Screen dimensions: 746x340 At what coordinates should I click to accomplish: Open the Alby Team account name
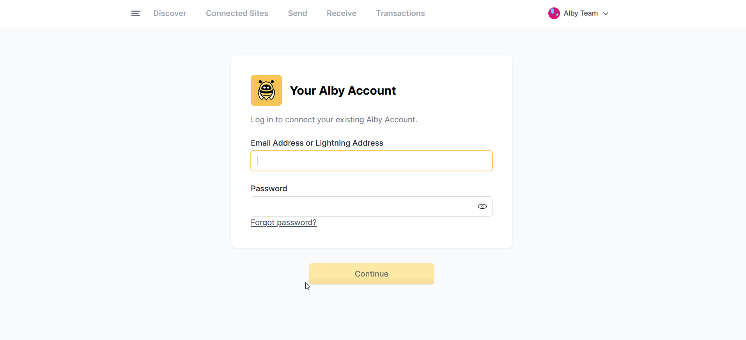coord(580,13)
